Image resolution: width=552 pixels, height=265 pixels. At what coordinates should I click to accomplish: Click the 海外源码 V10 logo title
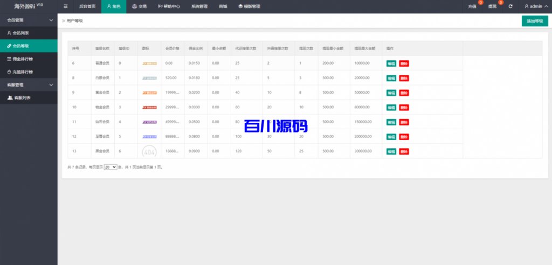[x=29, y=6]
